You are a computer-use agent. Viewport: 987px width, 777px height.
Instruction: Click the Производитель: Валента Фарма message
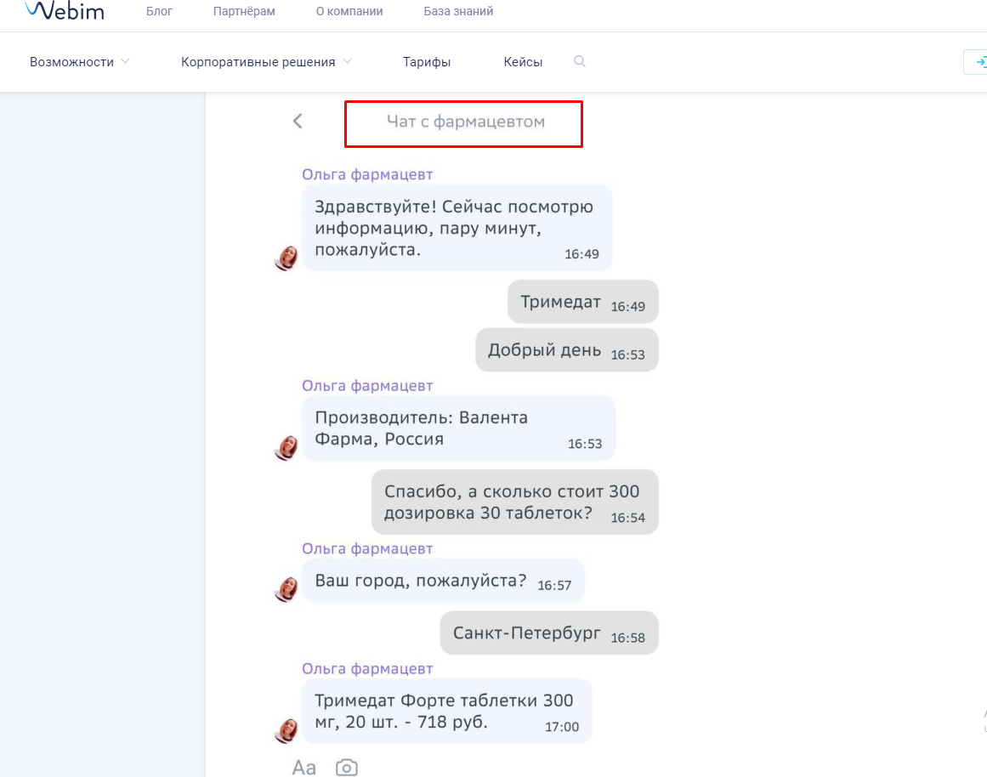tap(459, 428)
